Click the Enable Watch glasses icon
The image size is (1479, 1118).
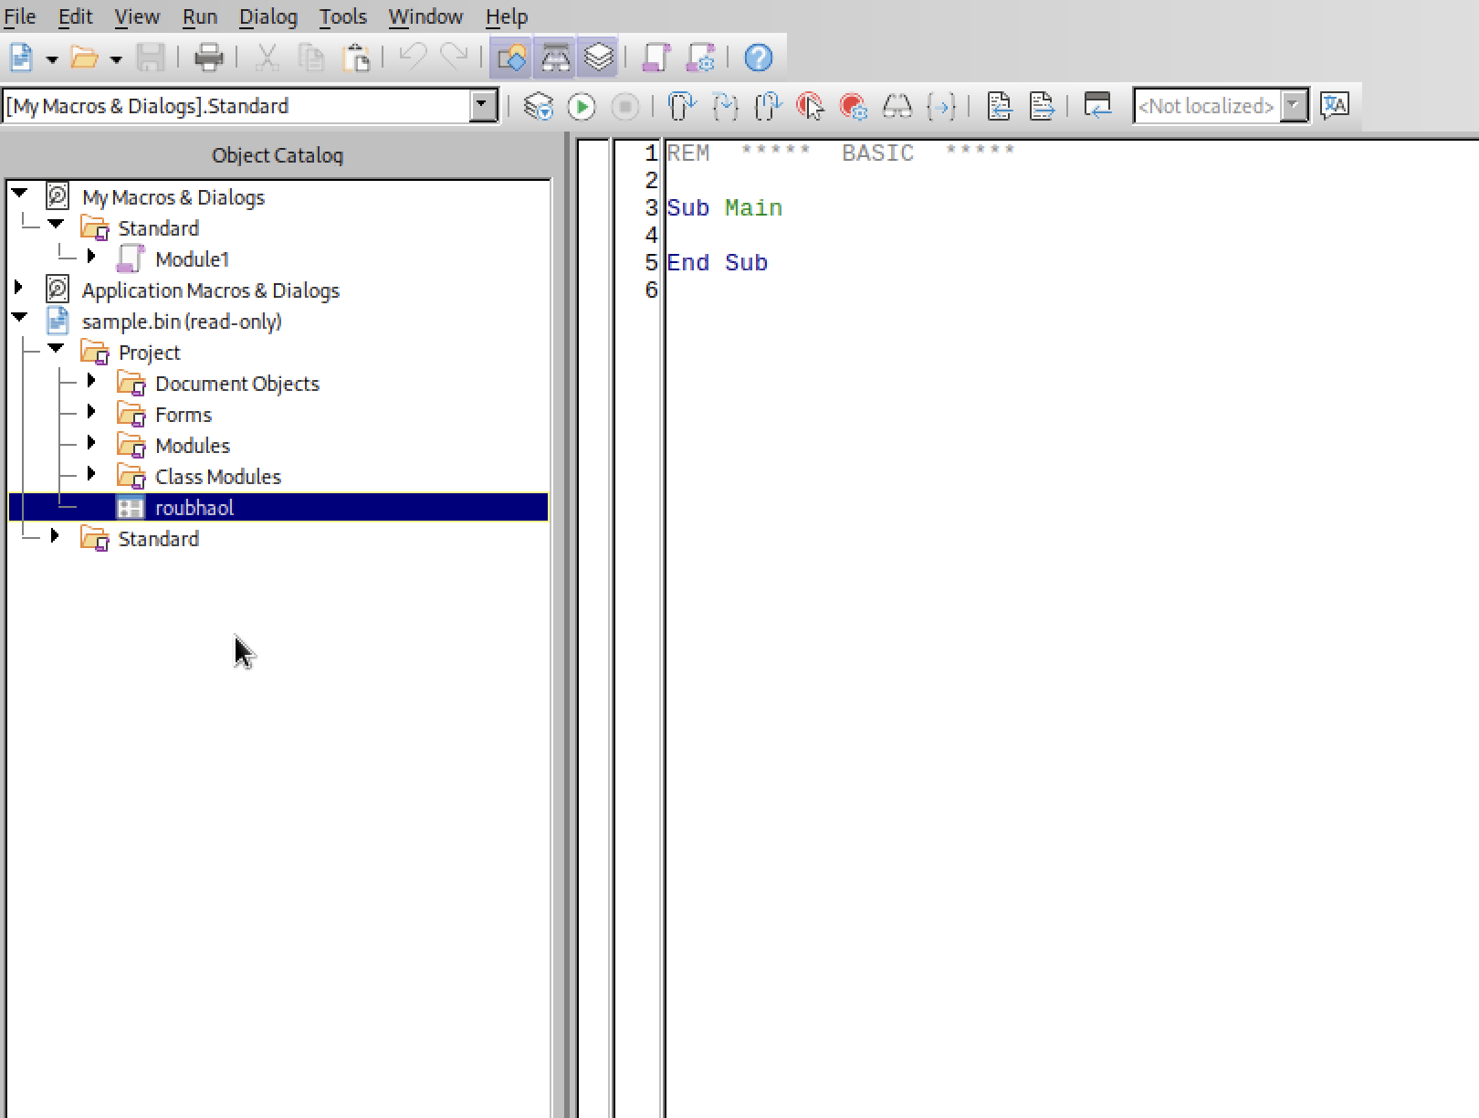(897, 106)
